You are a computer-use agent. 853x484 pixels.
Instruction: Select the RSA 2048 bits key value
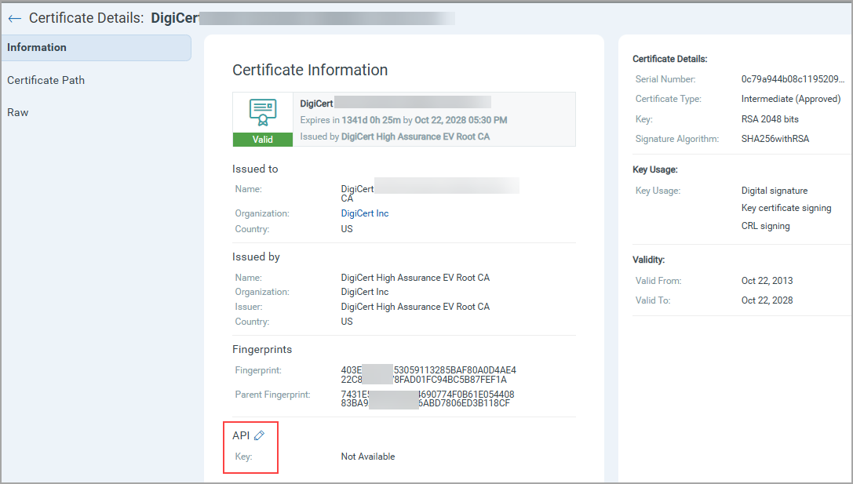[770, 119]
